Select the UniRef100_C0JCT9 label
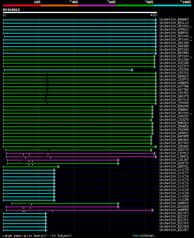The image size is (194, 238). click(x=174, y=170)
